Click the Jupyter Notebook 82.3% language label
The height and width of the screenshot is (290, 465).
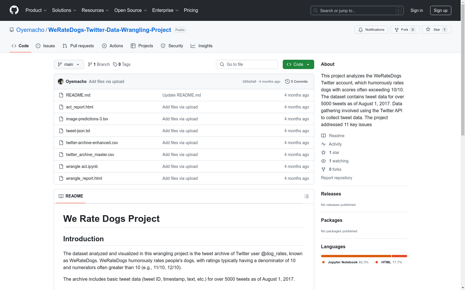click(x=345, y=262)
